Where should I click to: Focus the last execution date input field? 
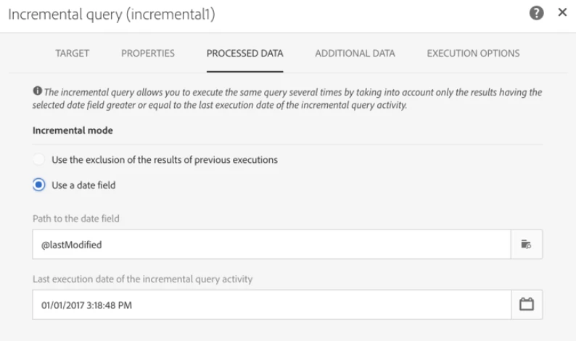(272, 305)
